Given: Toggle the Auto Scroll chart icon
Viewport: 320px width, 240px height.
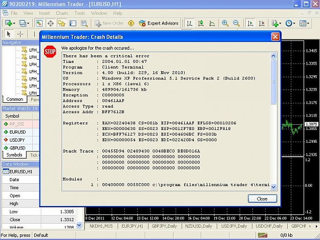Looking at the screenshot, I should click(x=250, y=23).
